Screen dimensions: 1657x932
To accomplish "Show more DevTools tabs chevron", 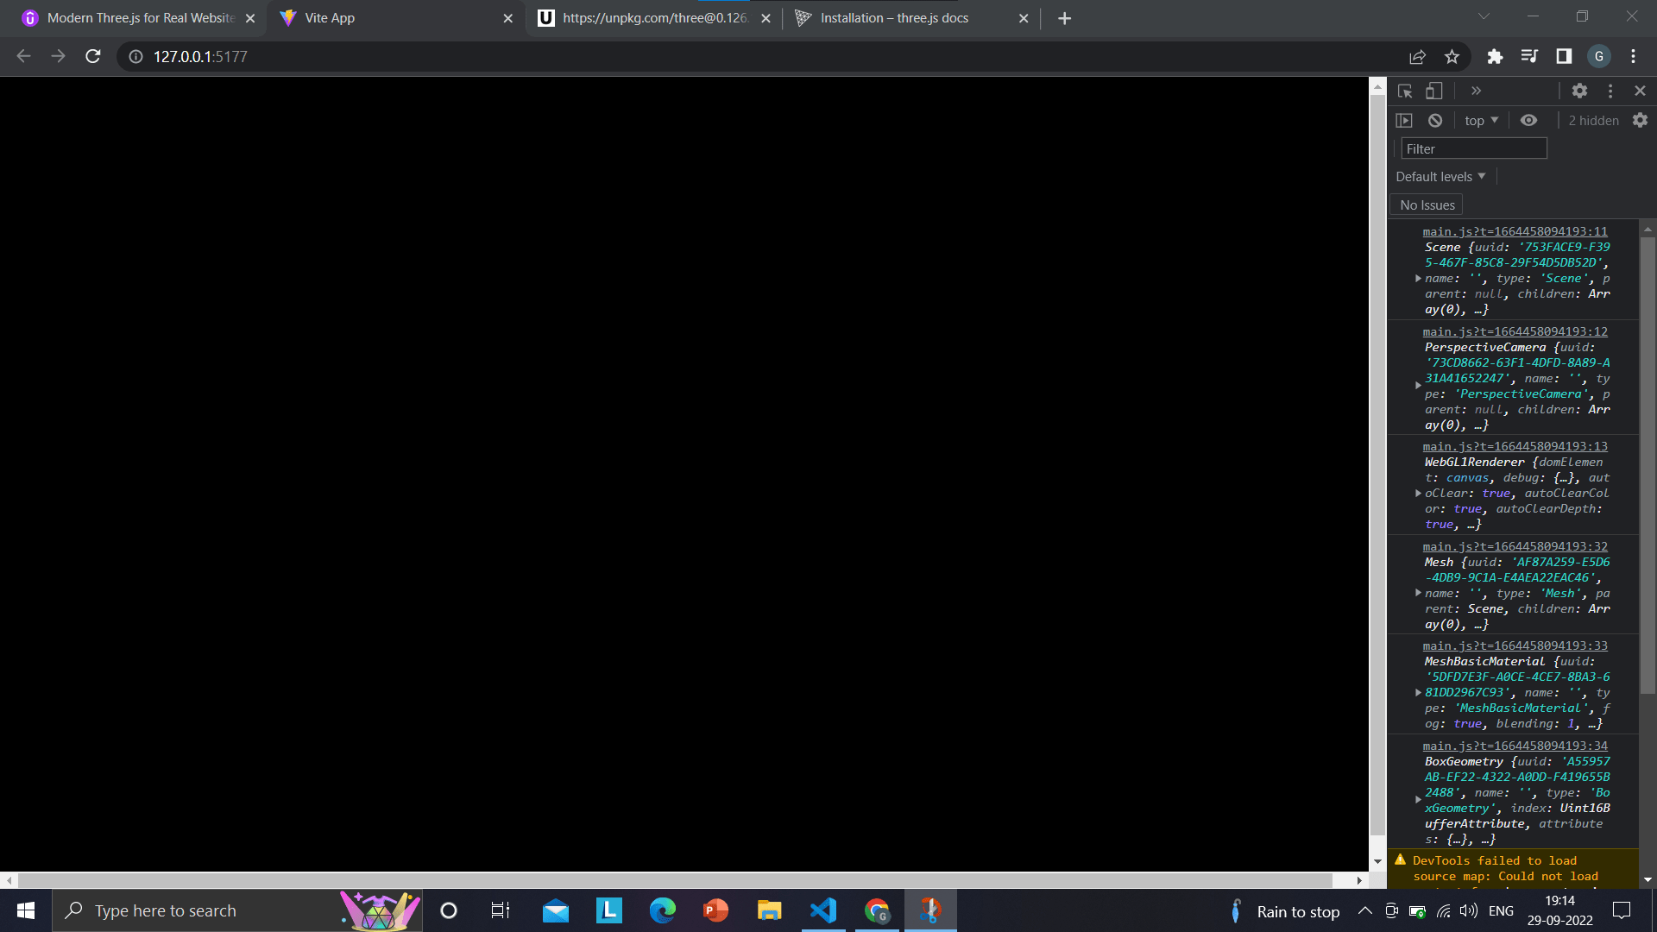I will click(x=1476, y=91).
